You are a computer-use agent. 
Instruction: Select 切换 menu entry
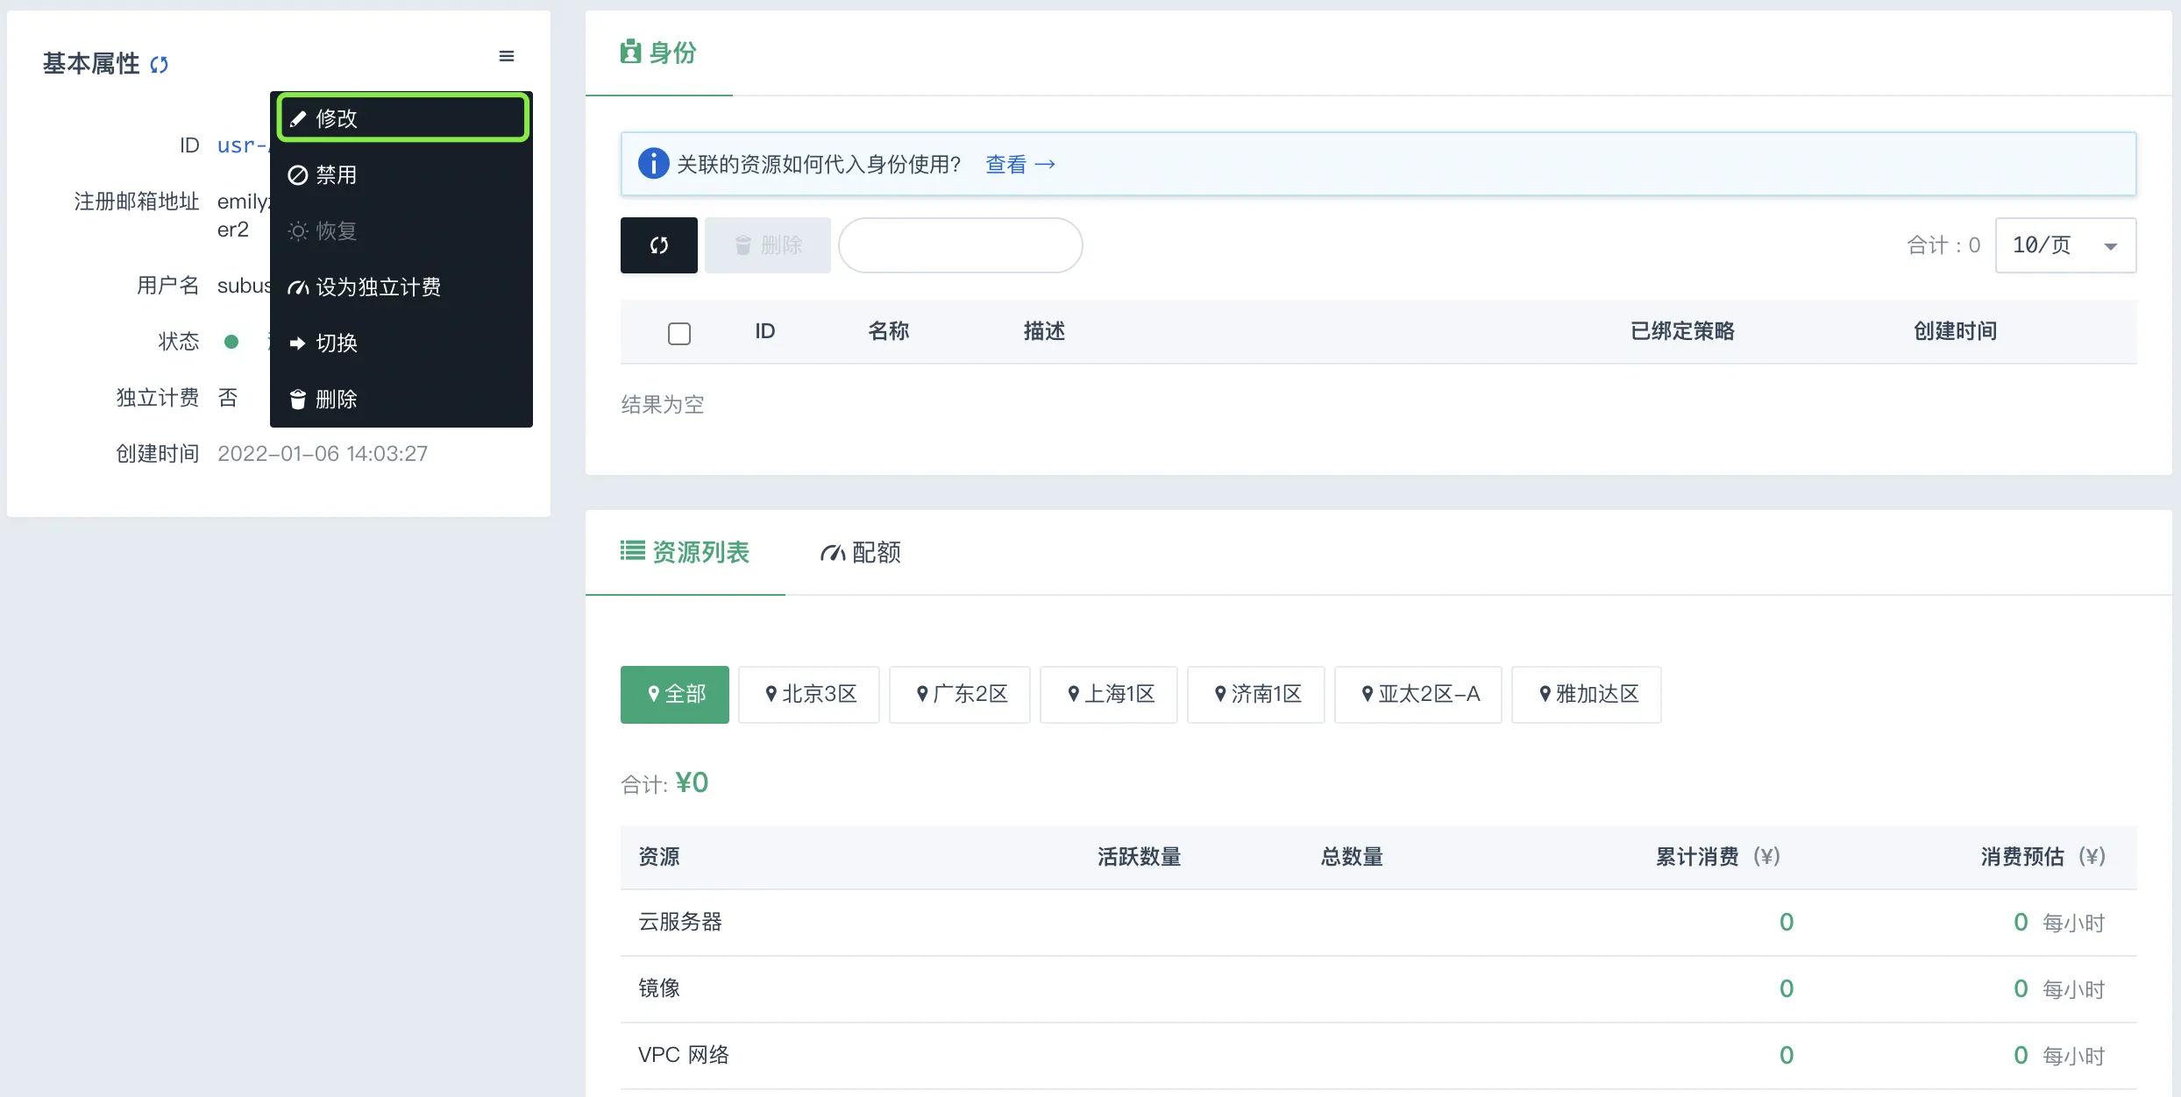(x=401, y=343)
